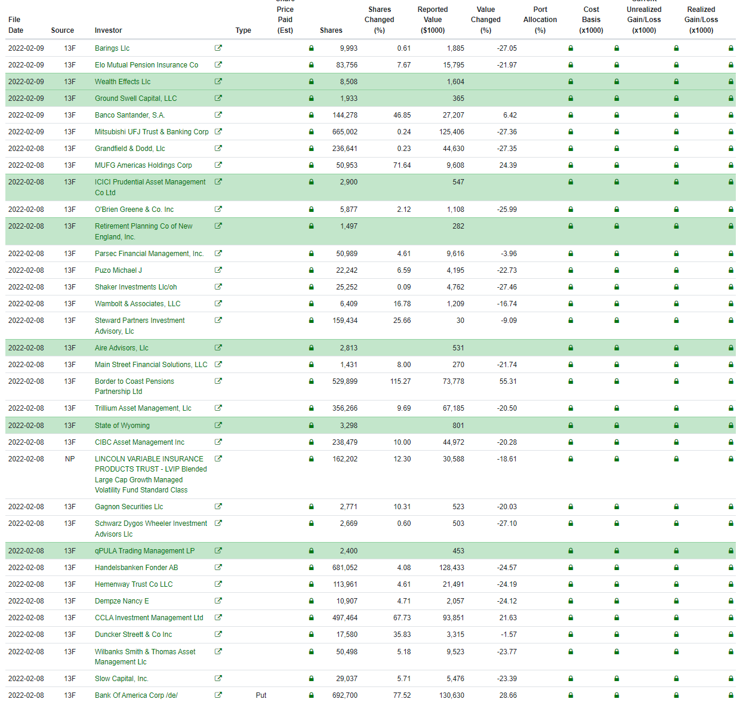Viewport: 746px width, 702px height.
Task: Click port allocation lock in State of Wyoming row
Action: pyautogui.click(x=571, y=426)
